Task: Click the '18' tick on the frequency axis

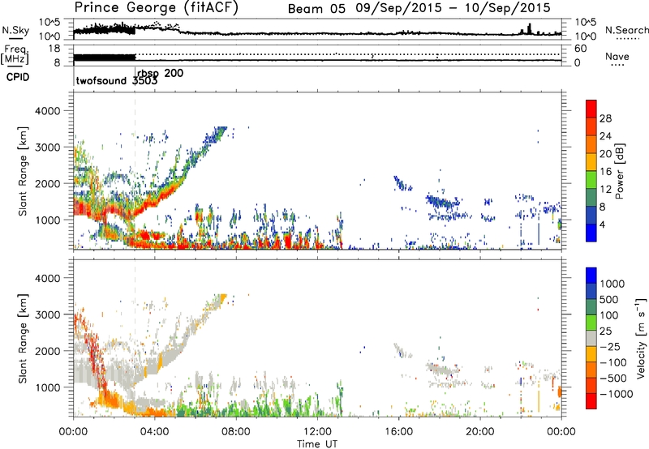Action: pos(54,49)
